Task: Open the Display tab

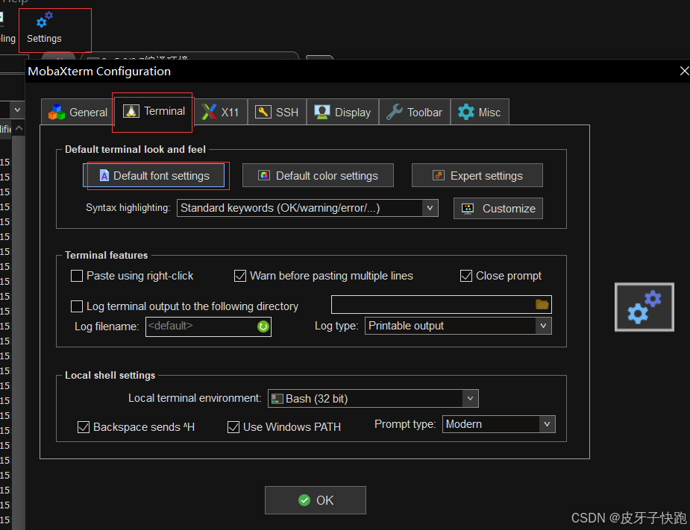Action: 343,112
